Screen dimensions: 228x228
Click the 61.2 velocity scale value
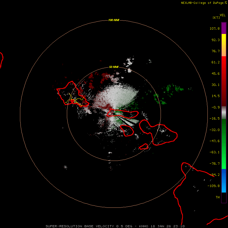pyautogui.click(x=216, y=62)
